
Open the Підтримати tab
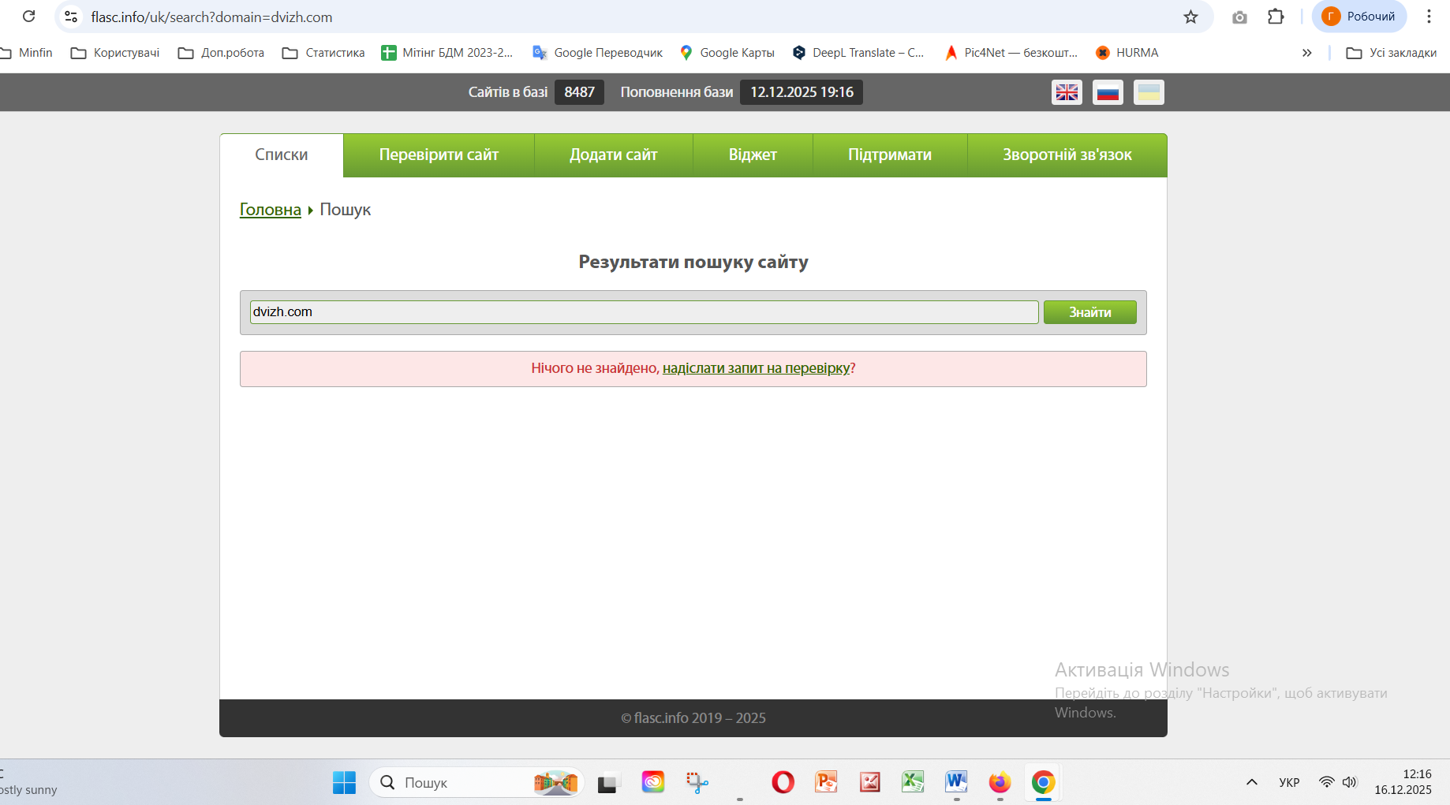[890, 155]
